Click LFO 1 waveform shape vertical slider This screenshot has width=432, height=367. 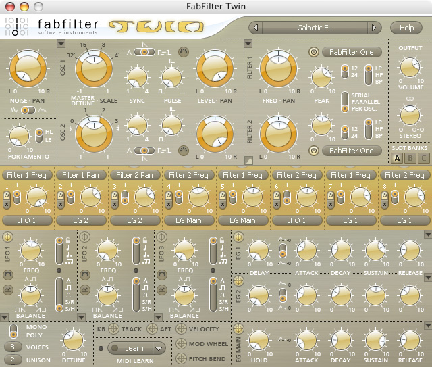tap(59, 295)
